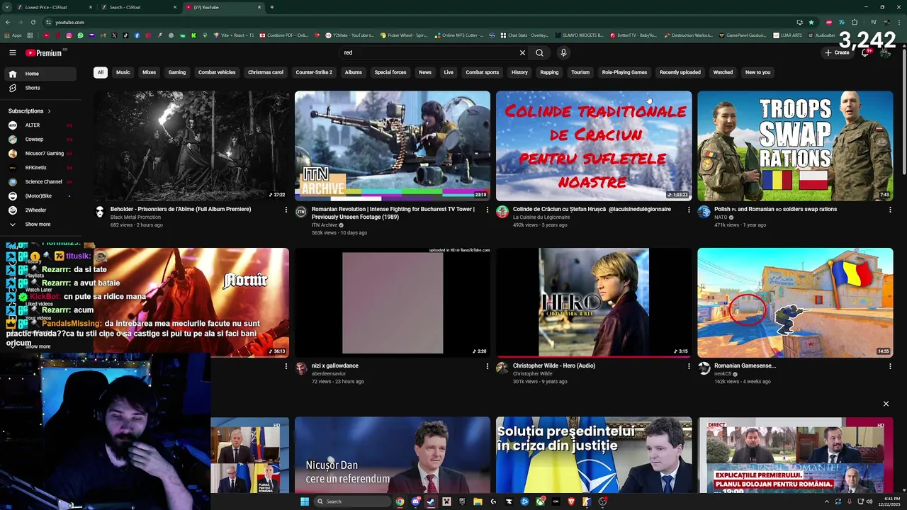Image resolution: width=907 pixels, height=510 pixels.
Task: Open the Science Channel subscription
Action: point(39,182)
